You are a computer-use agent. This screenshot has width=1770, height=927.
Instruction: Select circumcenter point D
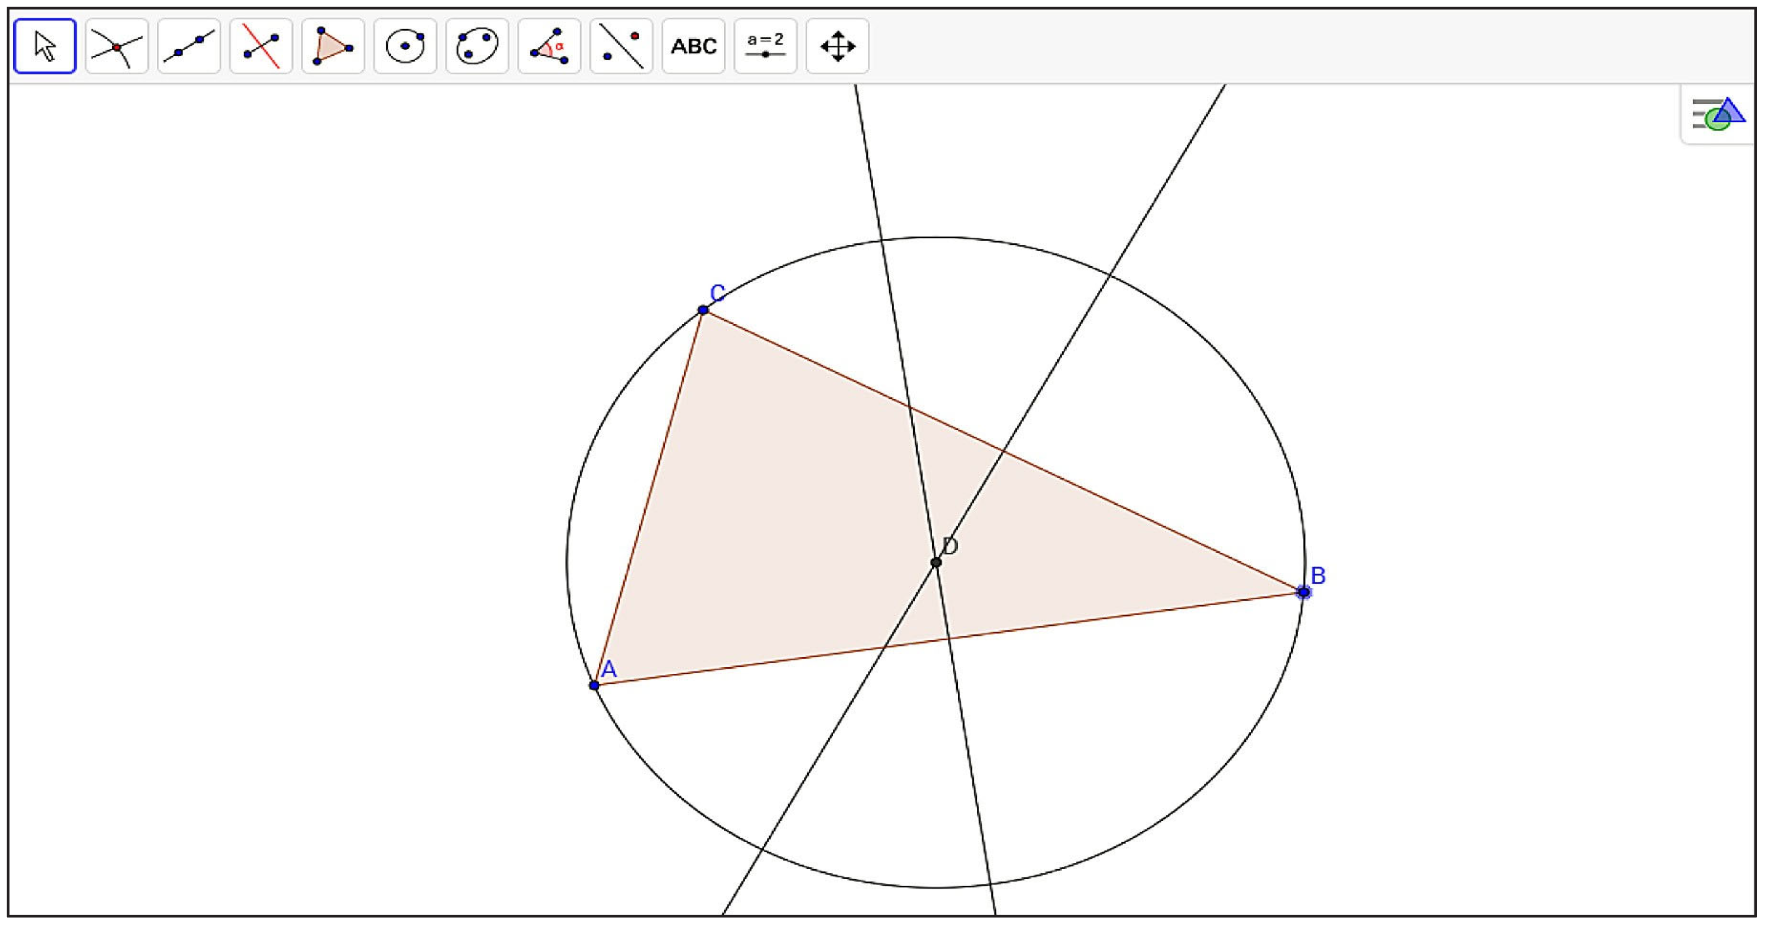point(936,562)
